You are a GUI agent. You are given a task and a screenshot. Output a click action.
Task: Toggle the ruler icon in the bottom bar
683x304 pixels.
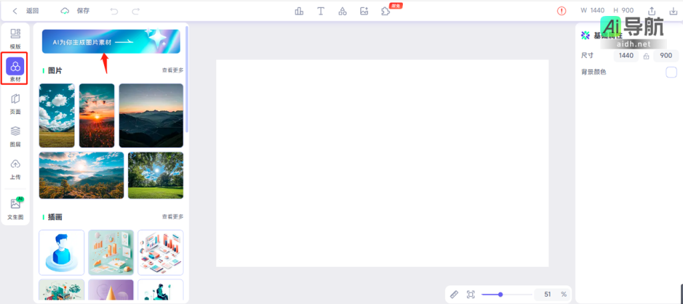454,294
